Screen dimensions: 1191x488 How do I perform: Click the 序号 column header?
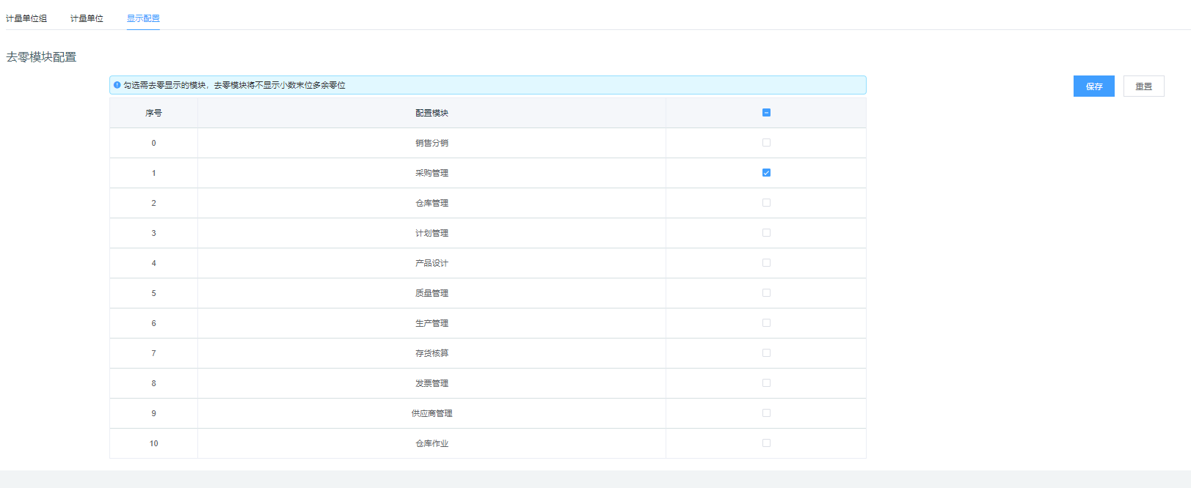153,113
